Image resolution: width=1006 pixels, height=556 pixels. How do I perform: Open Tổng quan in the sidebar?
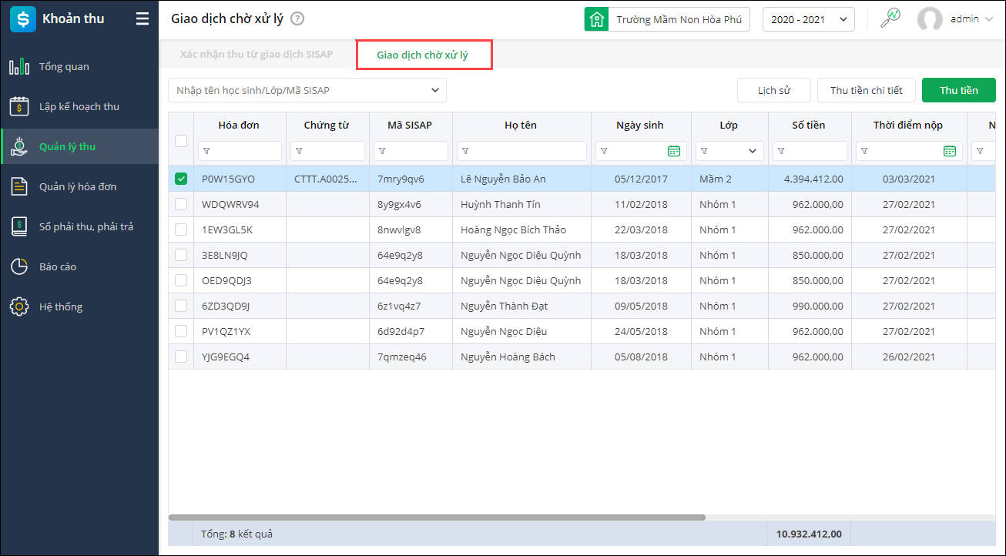79,66
